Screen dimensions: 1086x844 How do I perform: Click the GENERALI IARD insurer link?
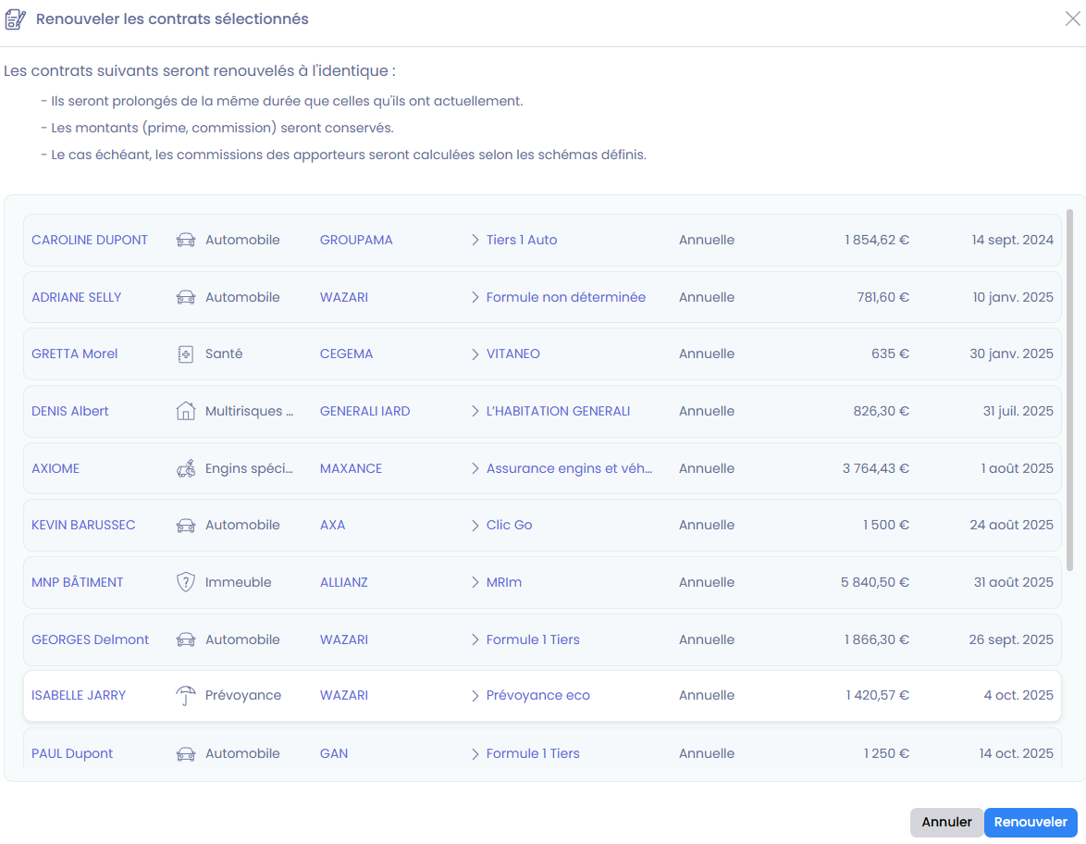365,411
